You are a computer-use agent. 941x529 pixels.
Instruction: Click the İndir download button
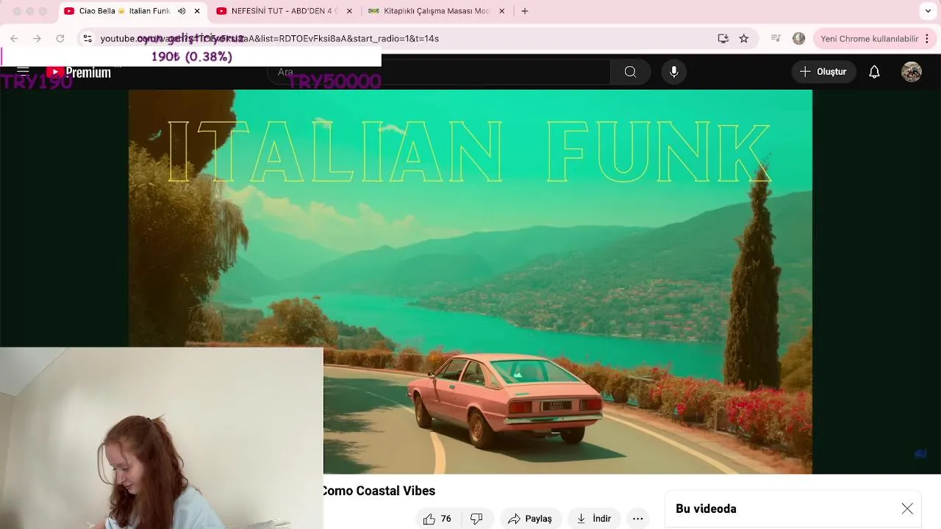[x=594, y=519]
